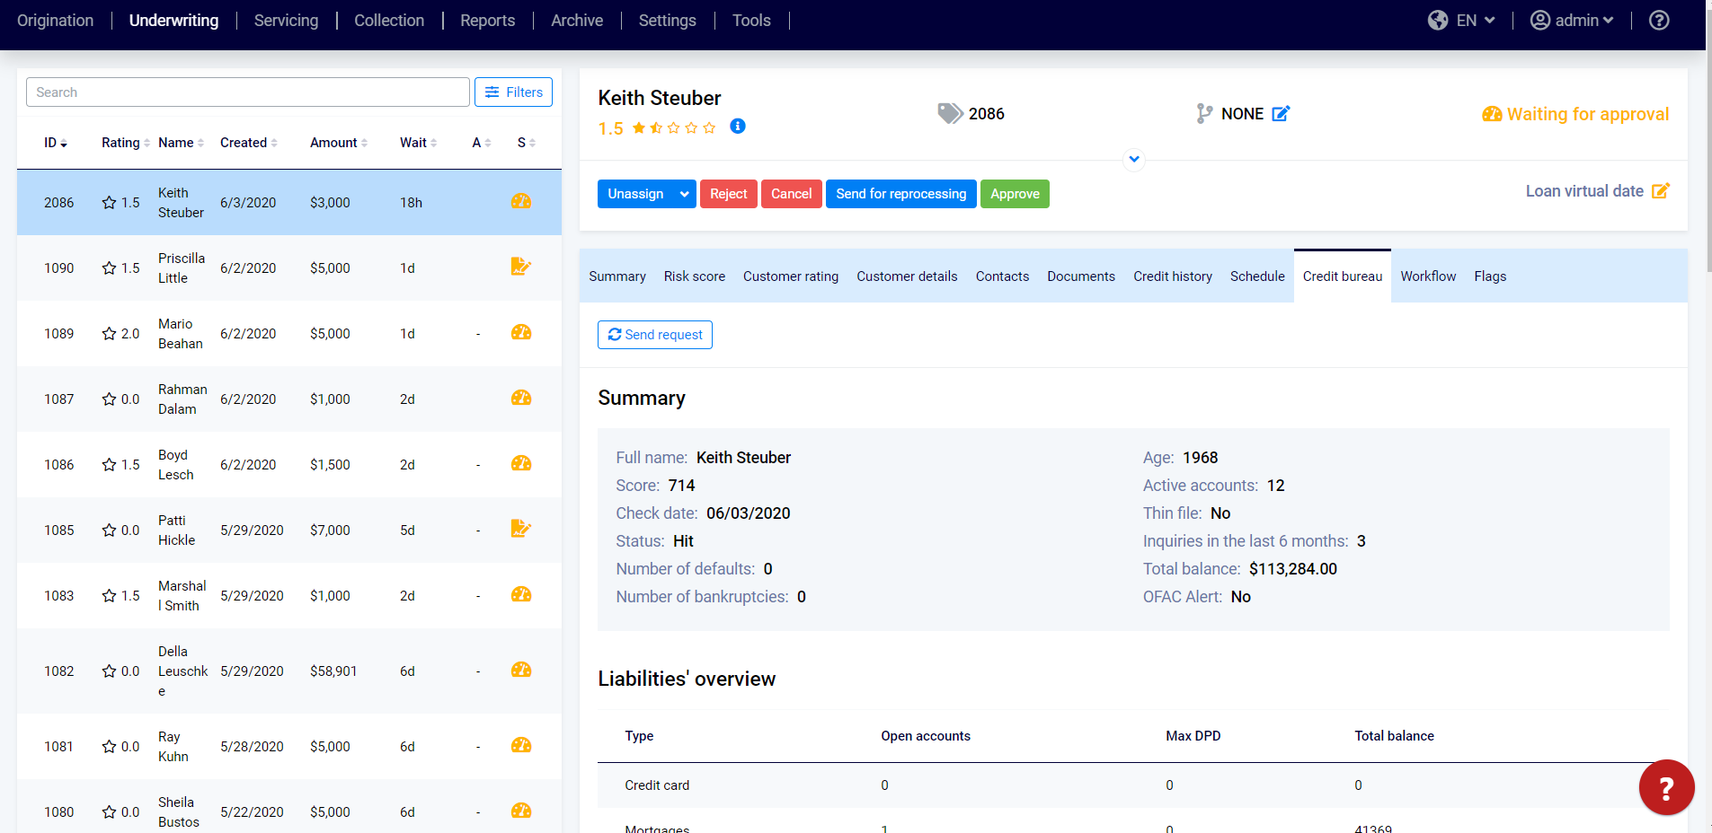Click the filter sliders icon in Filters
The height and width of the screenshot is (833, 1712).
pyautogui.click(x=492, y=92)
